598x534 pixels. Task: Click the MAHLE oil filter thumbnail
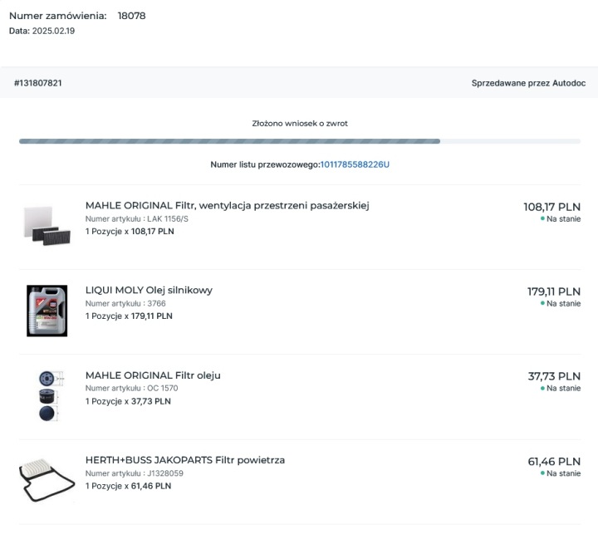tap(51, 396)
